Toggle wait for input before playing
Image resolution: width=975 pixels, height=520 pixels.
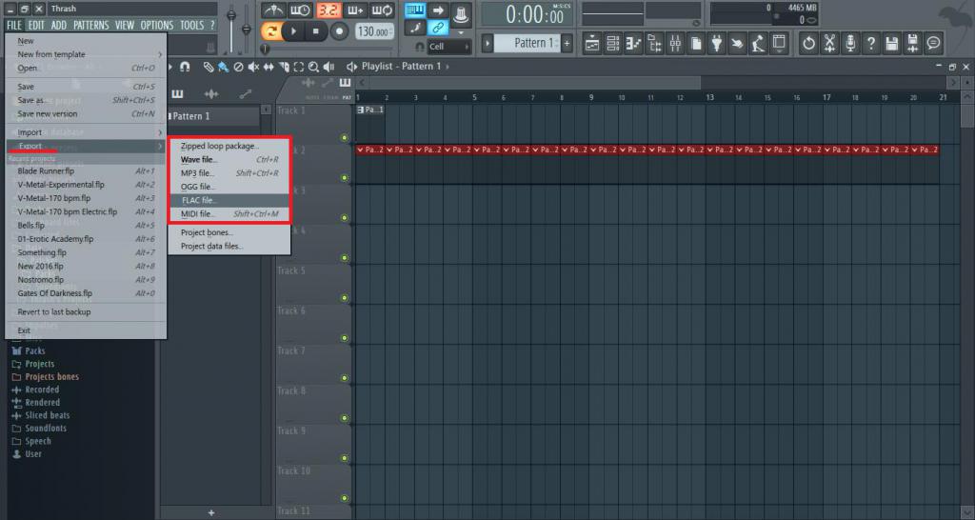pos(300,10)
